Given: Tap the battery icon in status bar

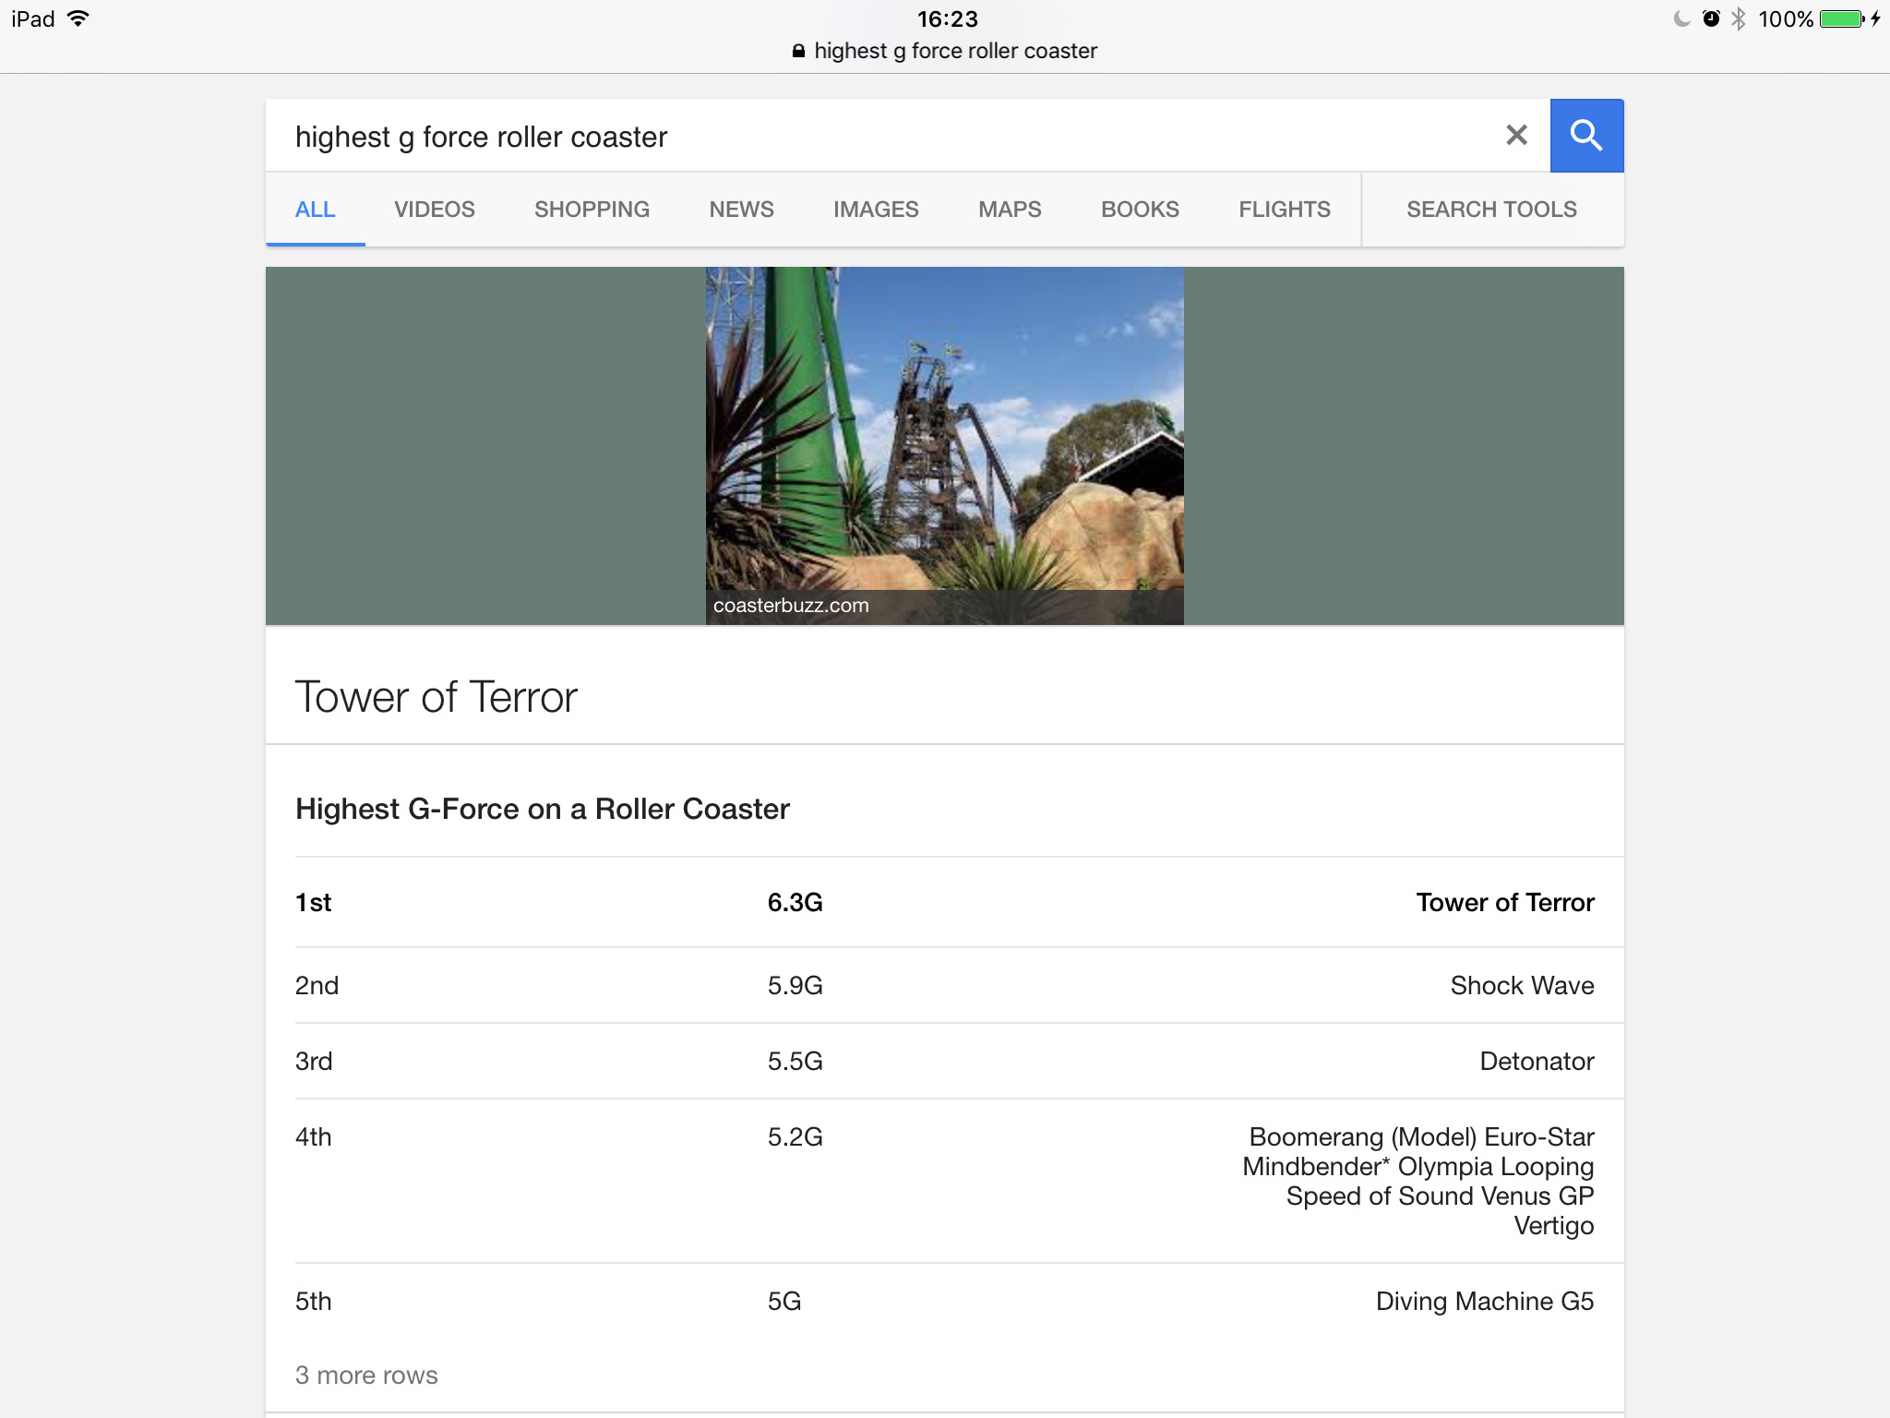Looking at the screenshot, I should point(1841,19).
